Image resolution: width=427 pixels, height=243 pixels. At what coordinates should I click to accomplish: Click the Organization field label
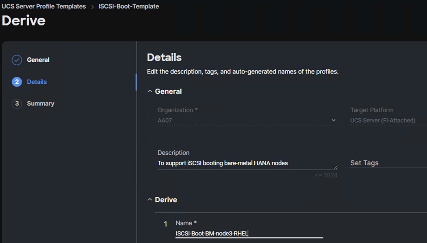click(177, 110)
